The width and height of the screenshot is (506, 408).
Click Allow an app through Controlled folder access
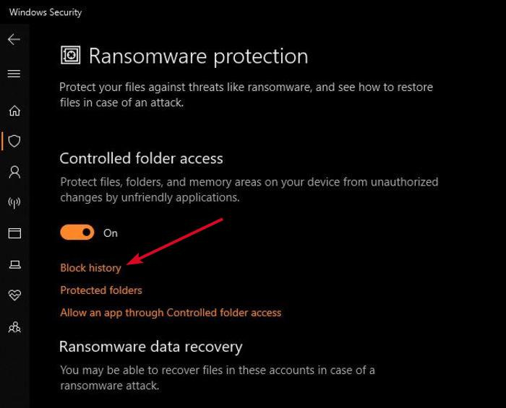pyautogui.click(x=171, y=313)
